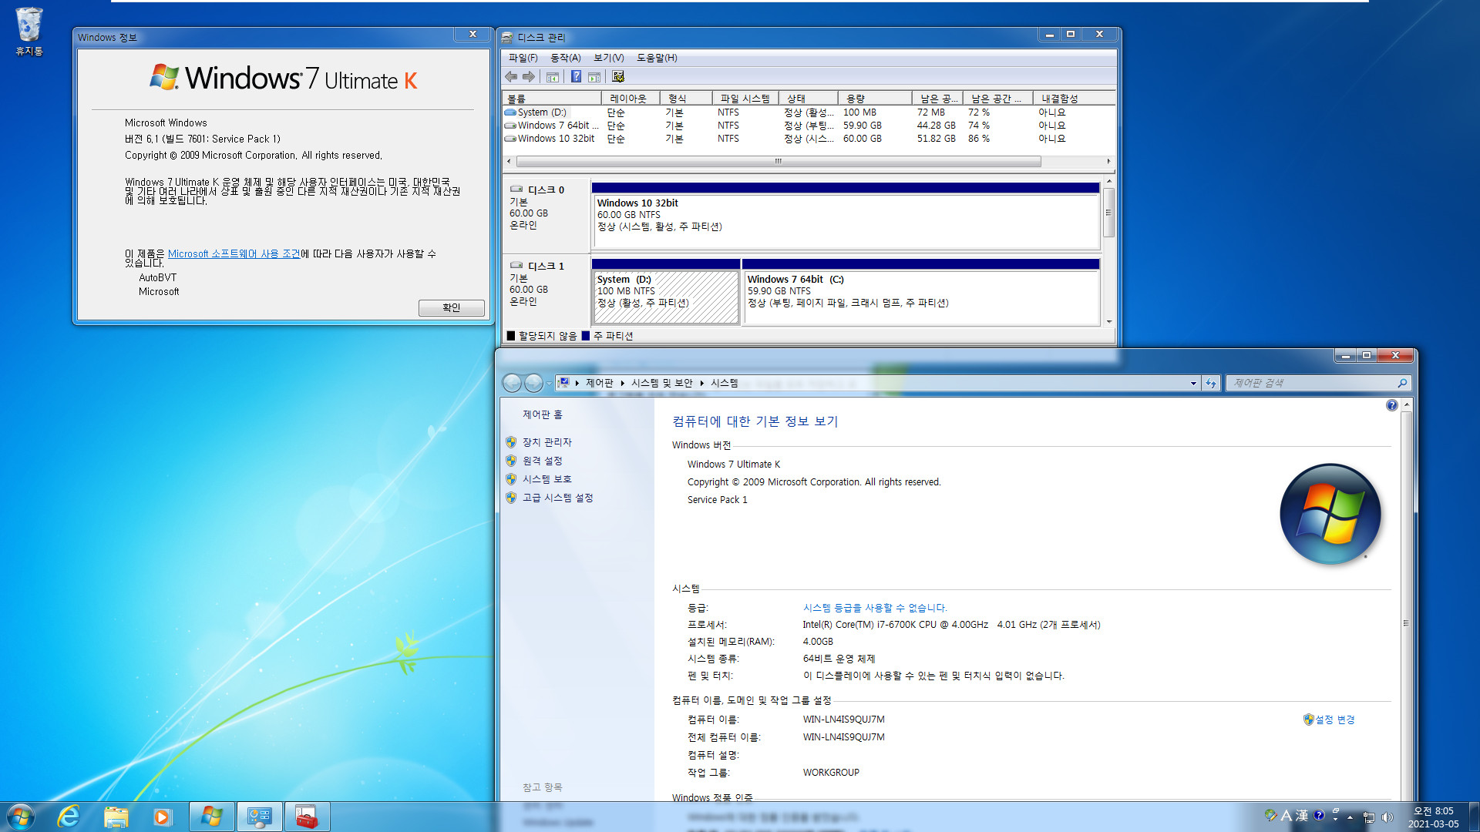Open Recycle Bin desktop icon
1480x832 pixels.
click(x=29, y=32)
